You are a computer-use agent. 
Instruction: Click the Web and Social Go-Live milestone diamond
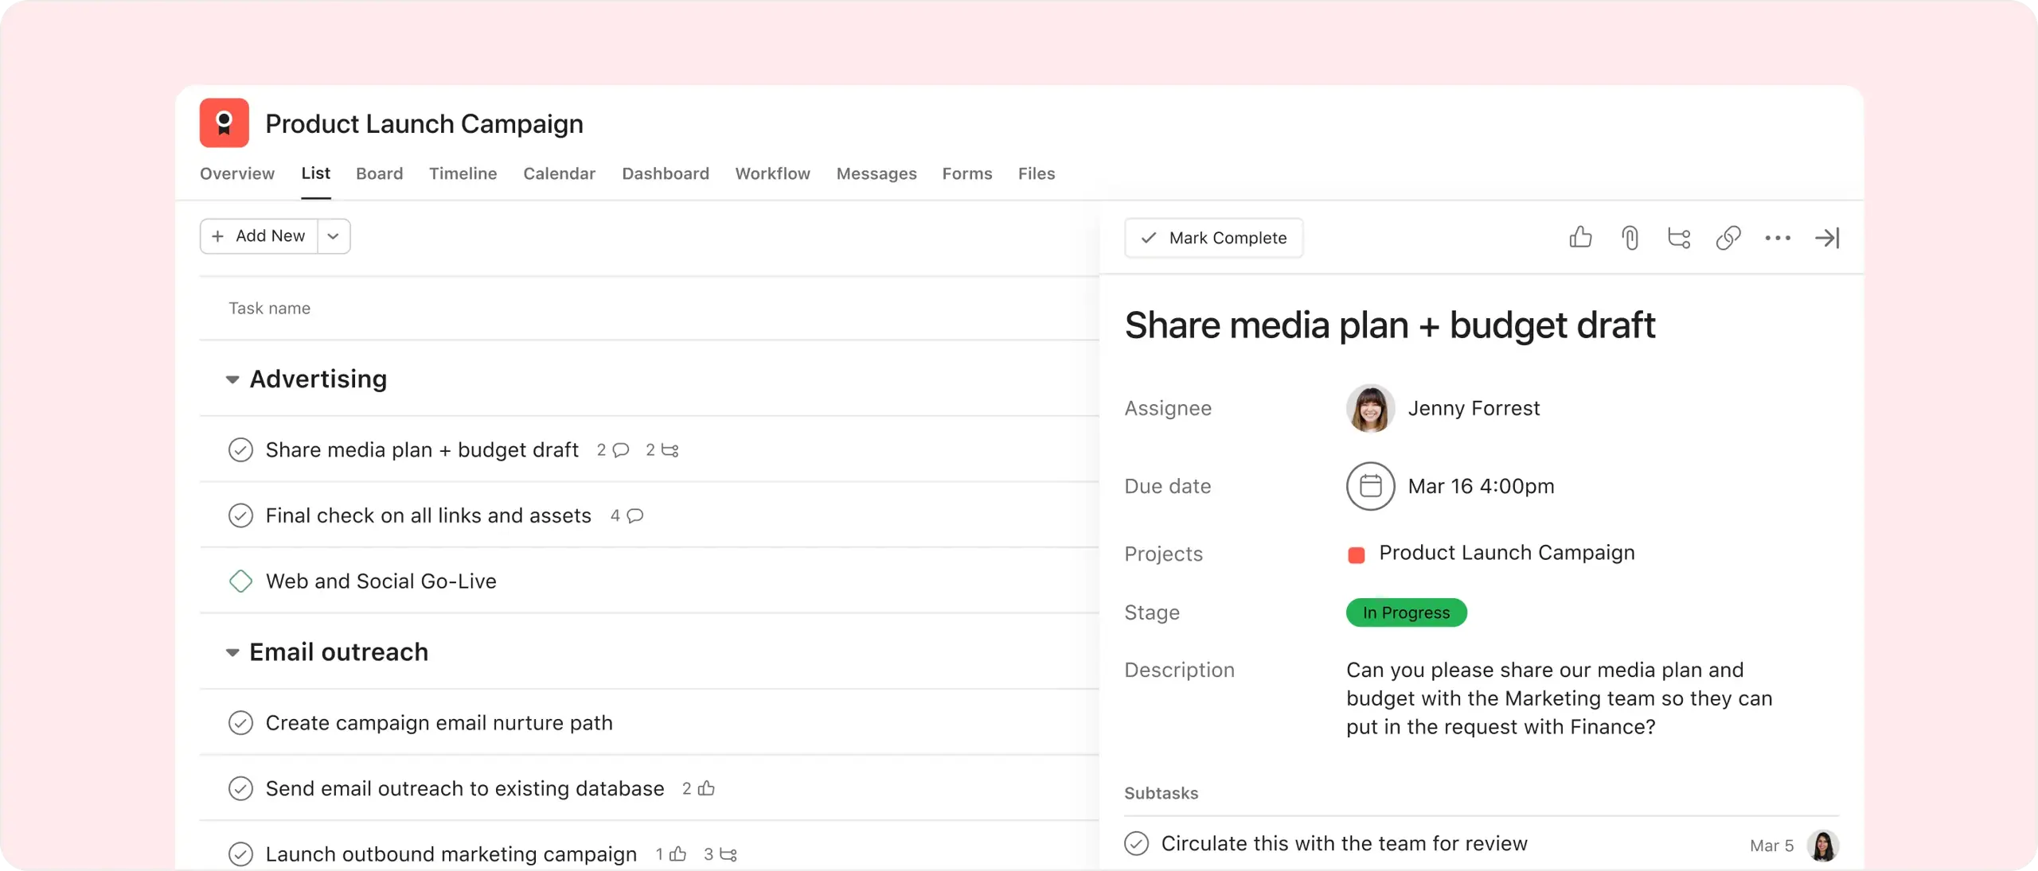240,581
